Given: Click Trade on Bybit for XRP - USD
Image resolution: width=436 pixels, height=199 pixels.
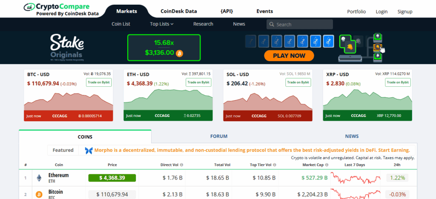Looking at the screenshot, I should [398, 82].
